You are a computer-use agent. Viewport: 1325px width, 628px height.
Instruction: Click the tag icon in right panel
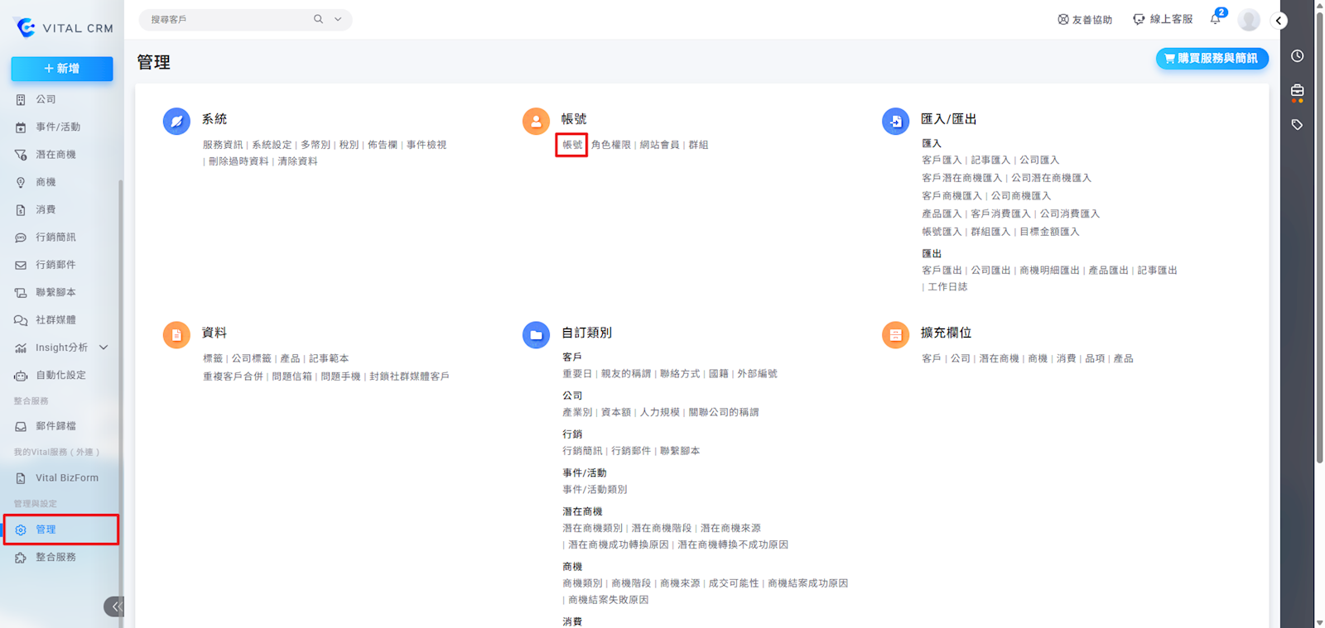pos(1297,125)
